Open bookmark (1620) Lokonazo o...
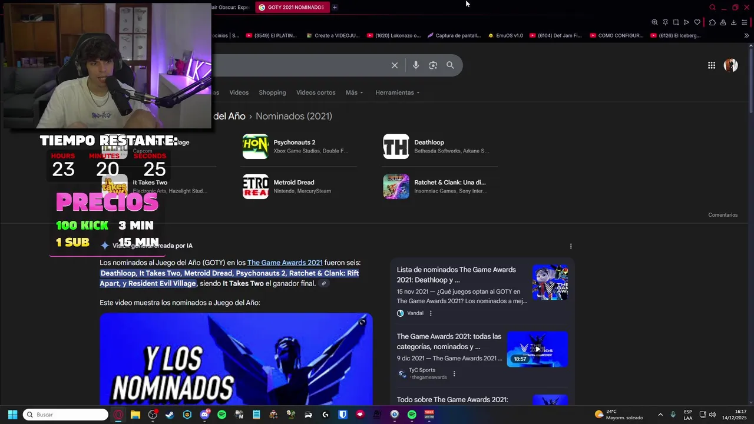 (393, 35)
